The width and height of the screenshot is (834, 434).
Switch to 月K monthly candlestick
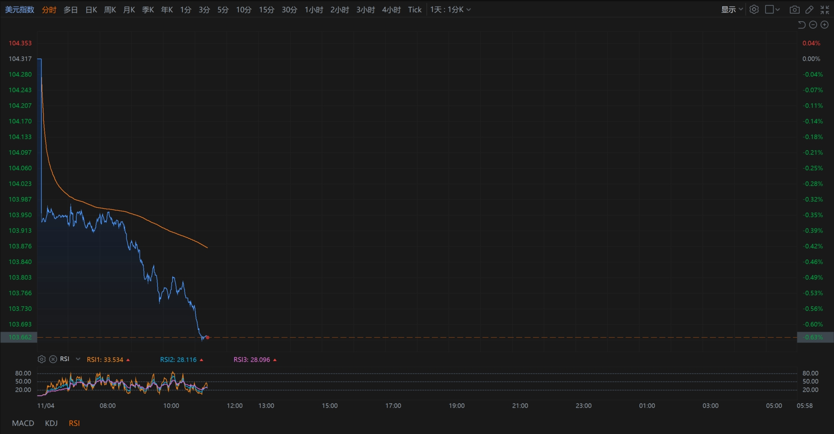(x=129, y=9)
